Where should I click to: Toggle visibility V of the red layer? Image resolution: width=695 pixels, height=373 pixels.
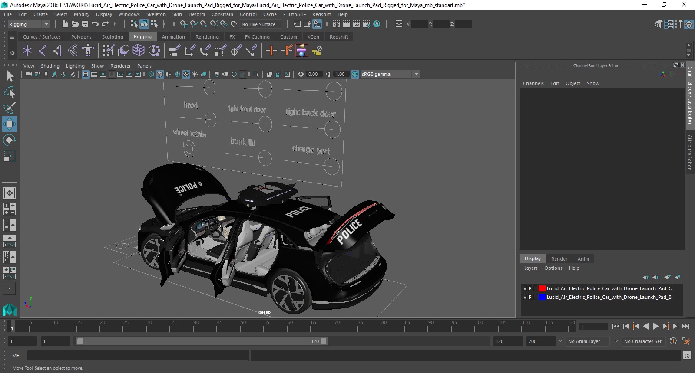525,288
